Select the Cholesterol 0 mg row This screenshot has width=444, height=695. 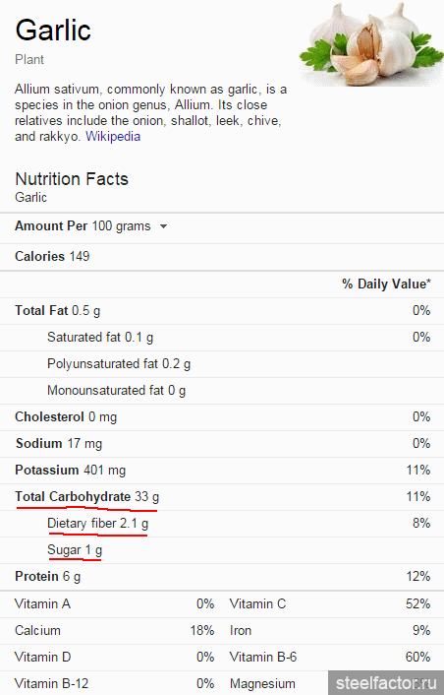pos(222,417)
